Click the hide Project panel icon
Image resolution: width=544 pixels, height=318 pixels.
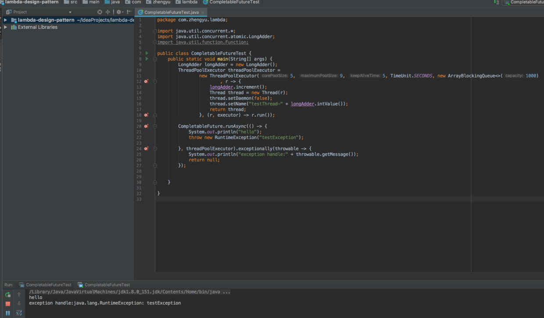pyautogui.click(x=129, y=12)
